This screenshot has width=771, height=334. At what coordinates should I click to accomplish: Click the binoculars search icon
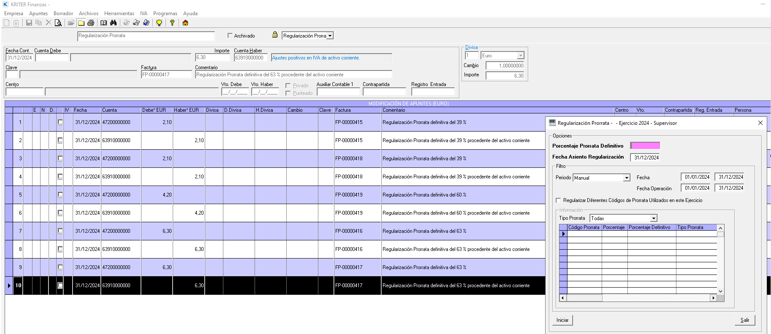coord(113,23)
